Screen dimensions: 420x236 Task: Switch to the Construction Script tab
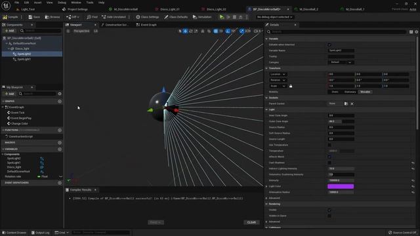pyautogui.click(x=115, y=25)
